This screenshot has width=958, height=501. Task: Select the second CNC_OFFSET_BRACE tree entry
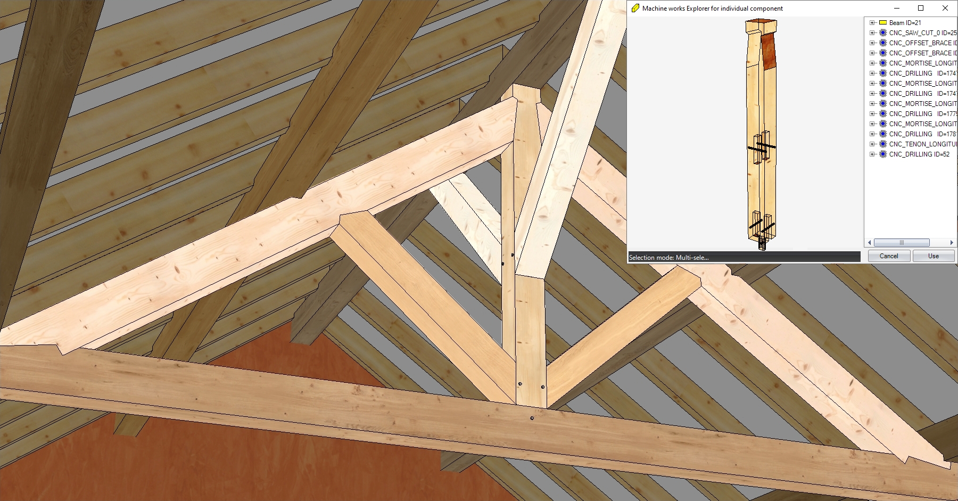pyautogui.click(x=922, y=53)
